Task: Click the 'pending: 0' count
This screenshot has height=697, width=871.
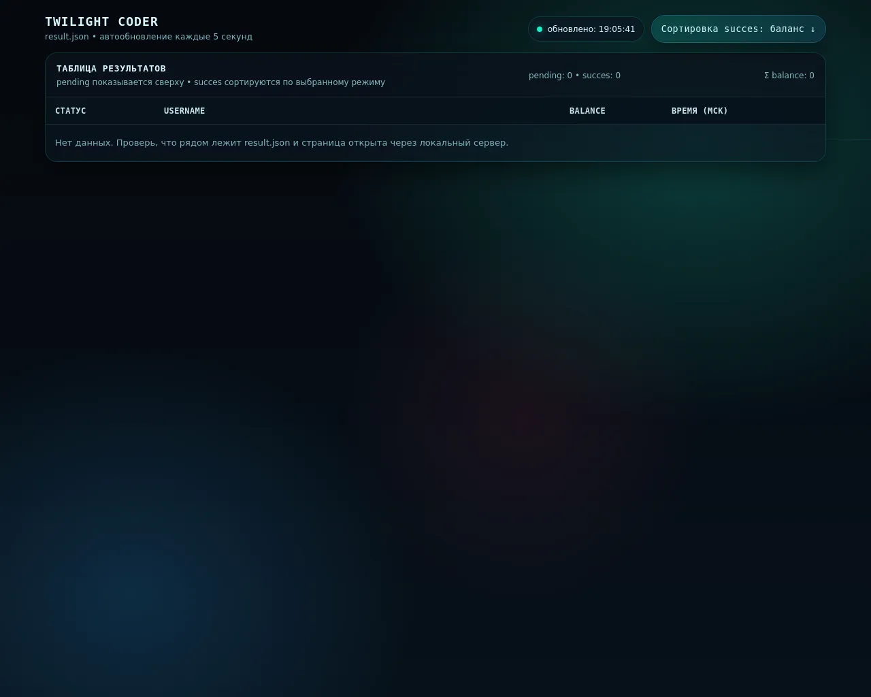Action: (x=550, y=76)
